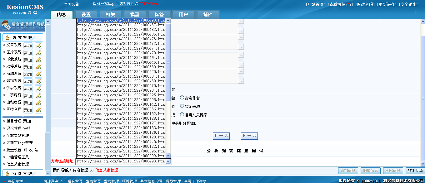
Task: Click 信息采集管理 in the breadcrumb navigation
Action: [107, 170]
